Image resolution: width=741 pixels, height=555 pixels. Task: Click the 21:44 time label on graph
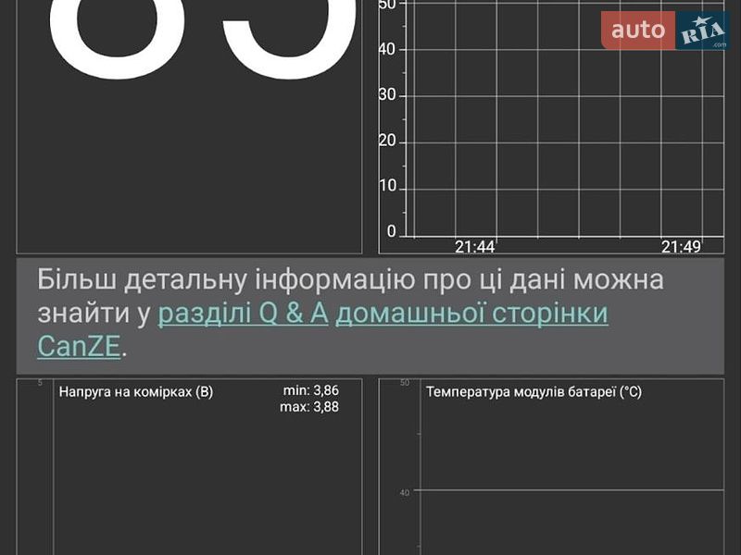[474, 247]
